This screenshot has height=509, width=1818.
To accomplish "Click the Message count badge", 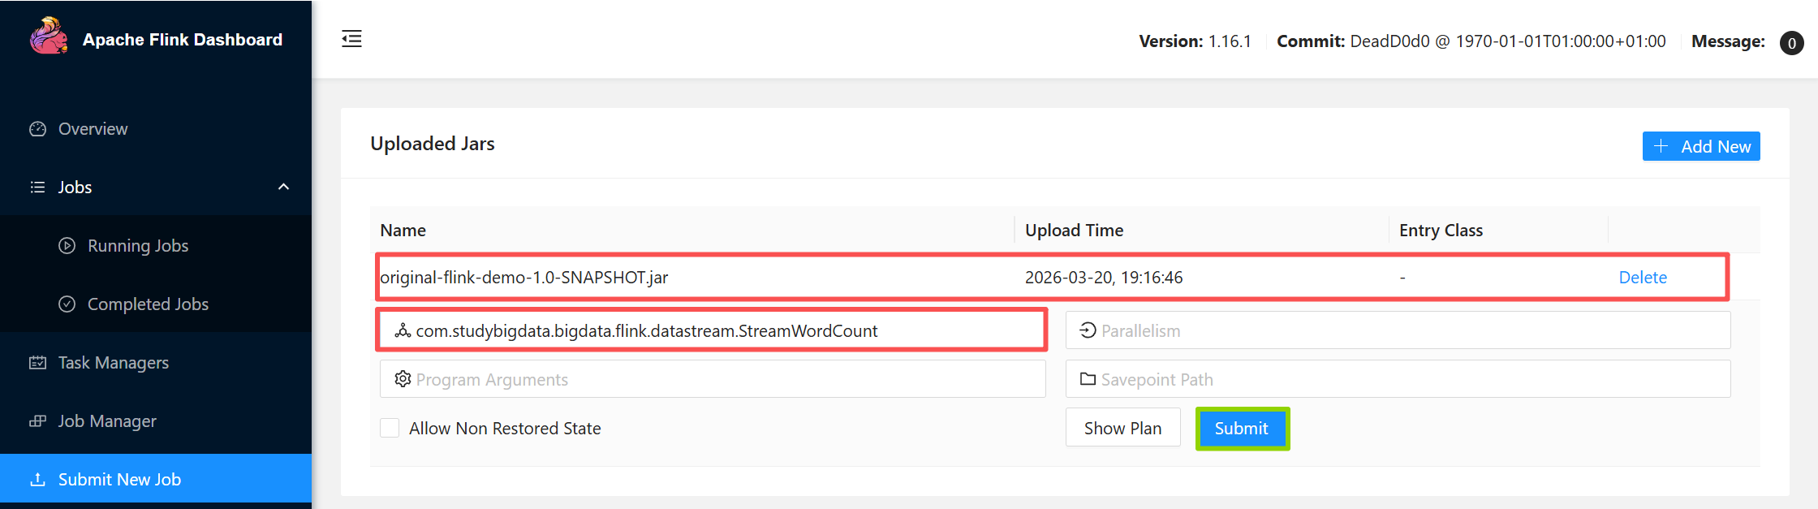I will (1792, 43).
